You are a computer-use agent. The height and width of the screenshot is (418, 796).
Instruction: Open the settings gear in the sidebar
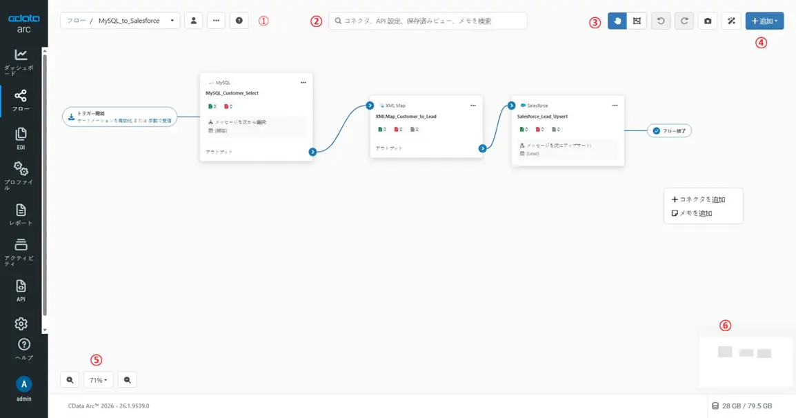(x=21, y=324)
